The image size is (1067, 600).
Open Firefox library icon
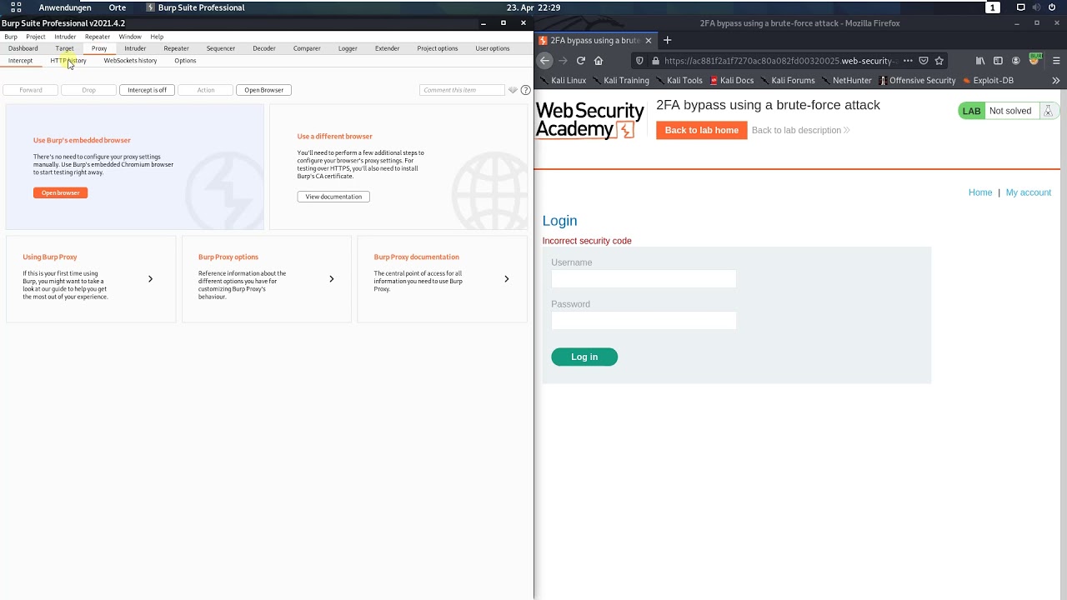coord(980,60)
